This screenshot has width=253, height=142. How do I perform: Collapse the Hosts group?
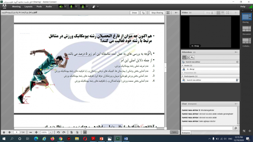tap(182, 65)
